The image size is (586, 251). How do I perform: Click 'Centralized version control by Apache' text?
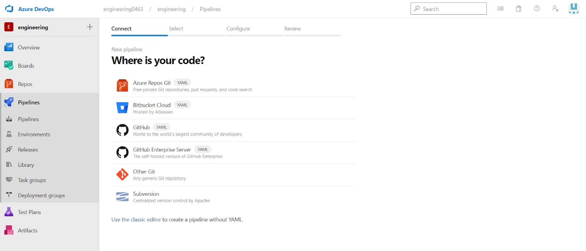pyautogui.click(x=171, y=201)
